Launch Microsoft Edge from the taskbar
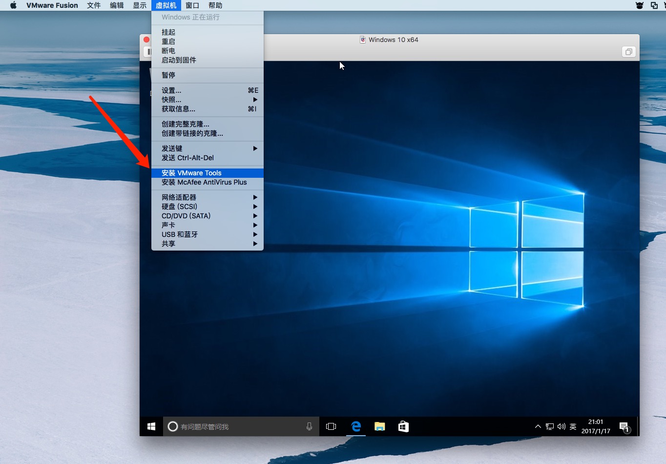The image size is (666, 464). point(356,426)
